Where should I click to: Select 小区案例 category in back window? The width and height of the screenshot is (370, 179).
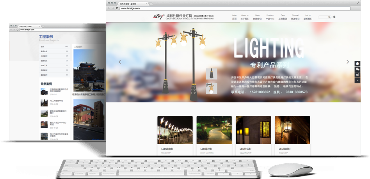55,56
